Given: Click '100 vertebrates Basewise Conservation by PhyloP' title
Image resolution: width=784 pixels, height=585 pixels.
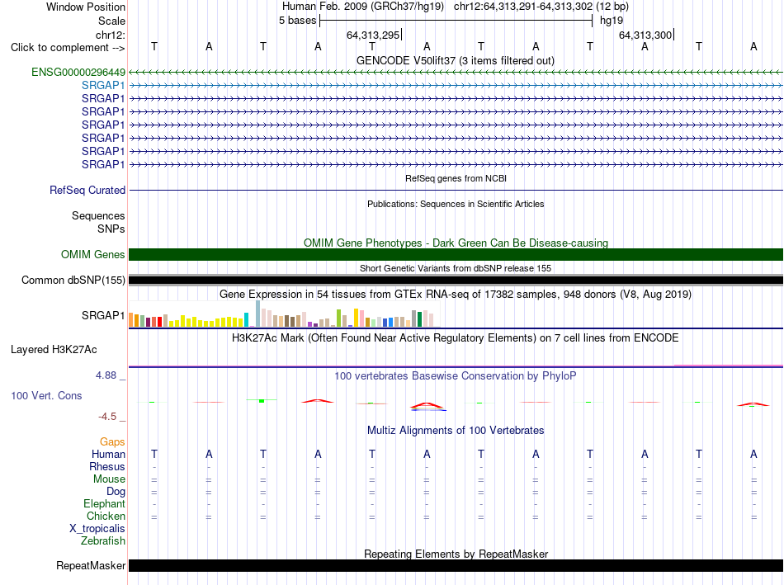Looking at the screenshot, I should 456,375.
